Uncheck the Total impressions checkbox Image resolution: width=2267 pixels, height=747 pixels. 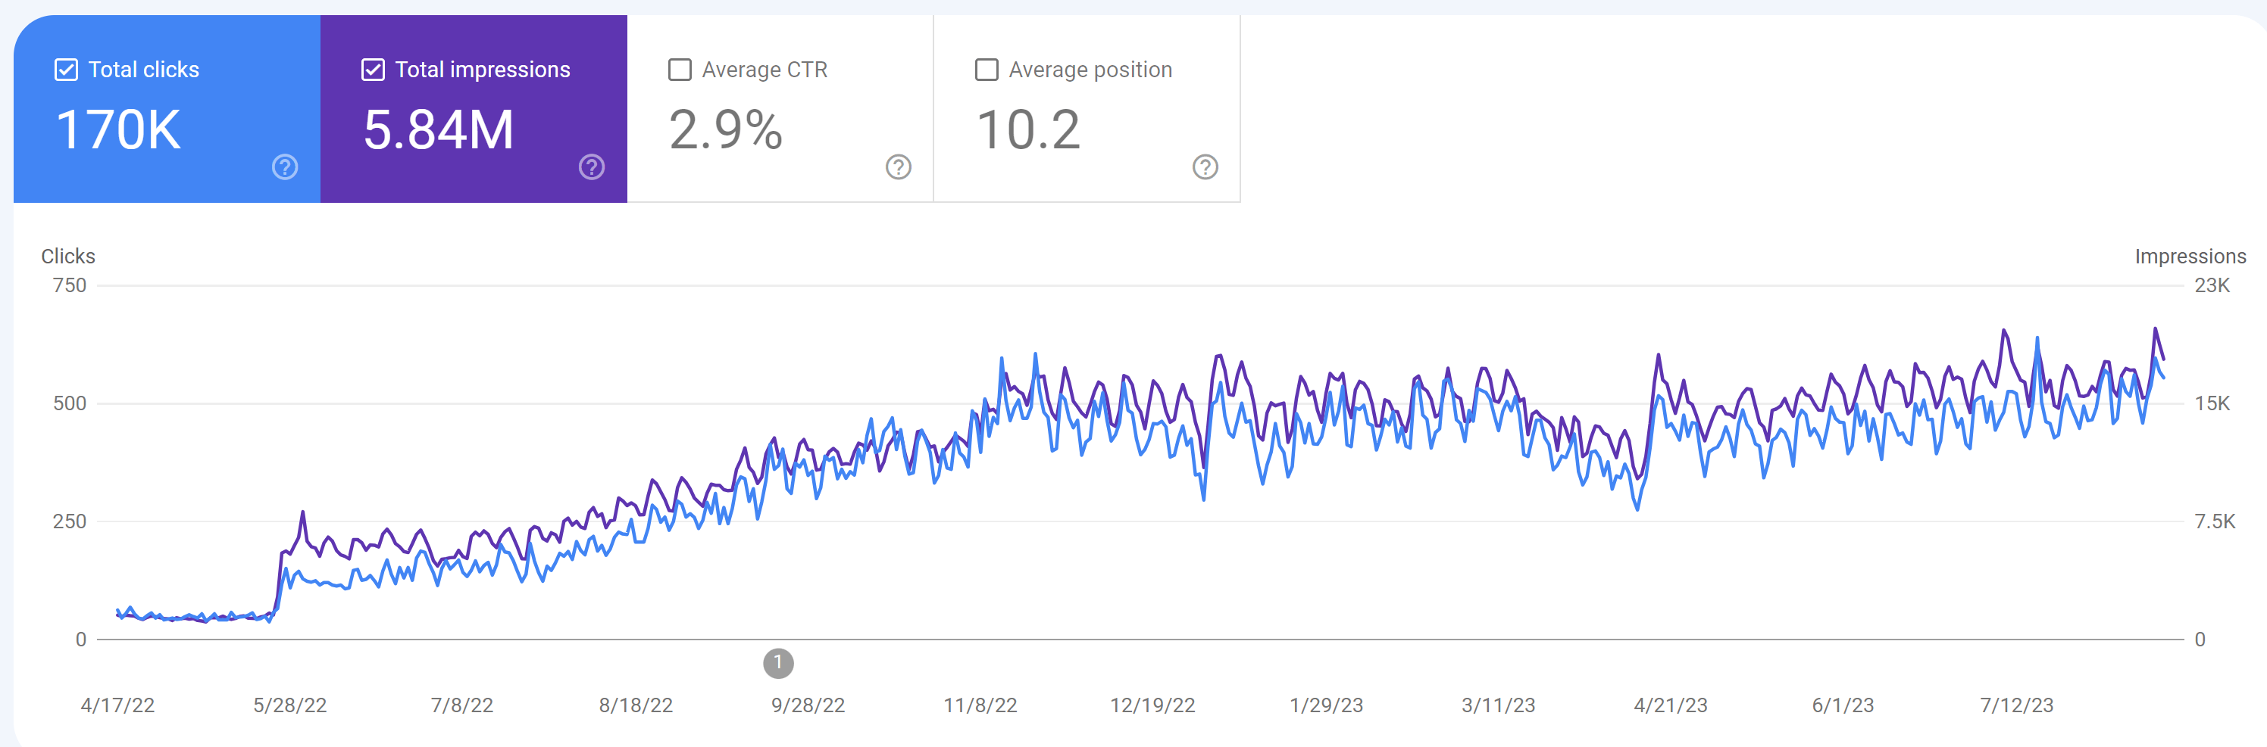click(373, 70)
